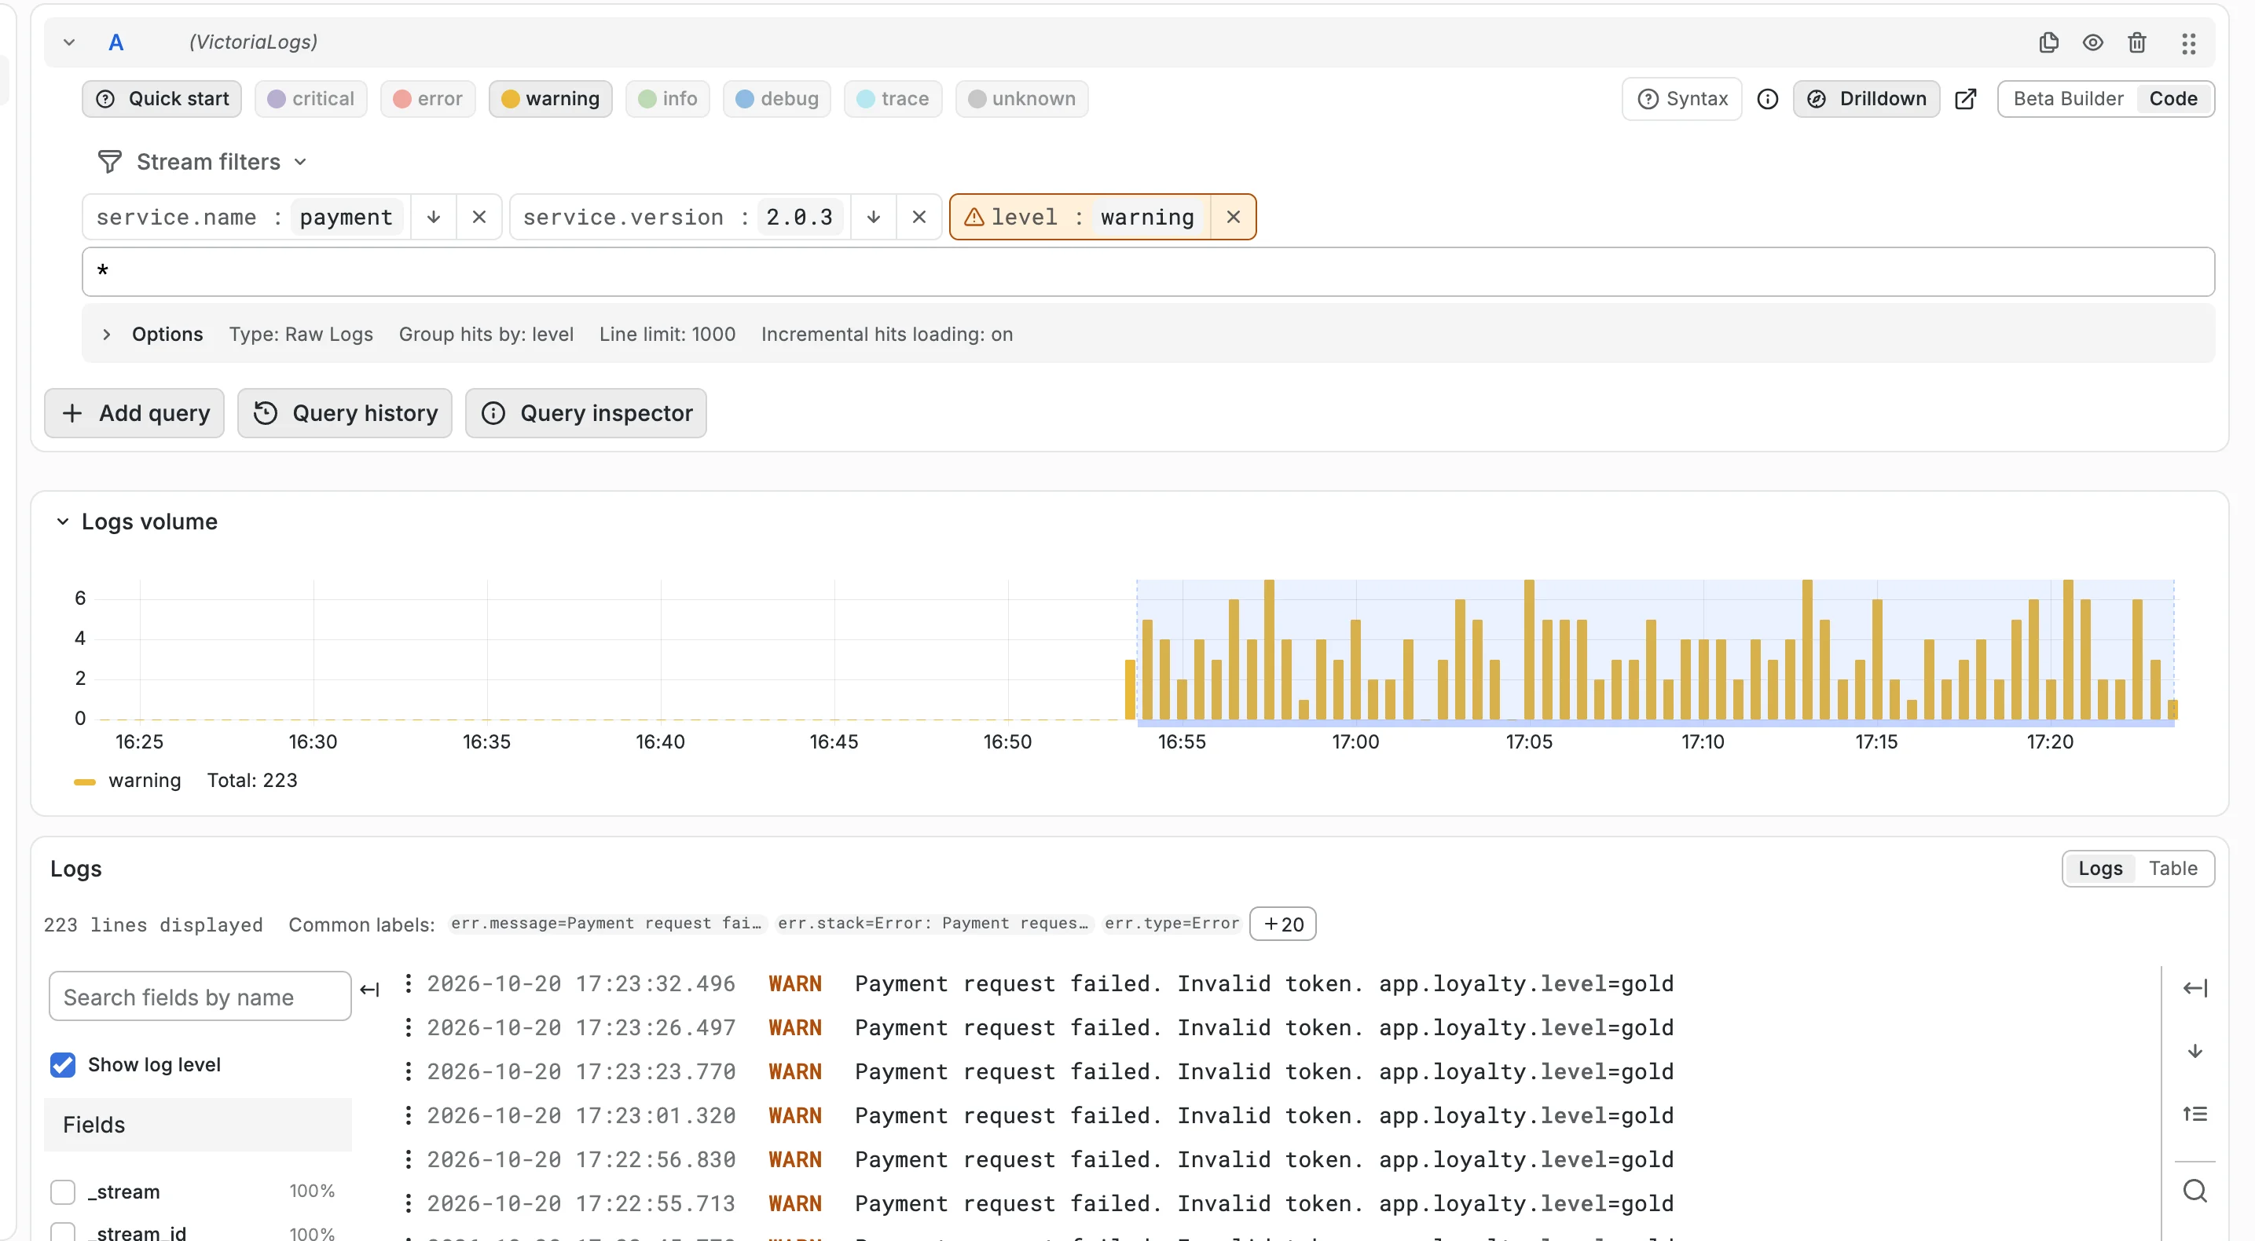Open menu for the 17:22:56.830 log line
2255x1241 pixels.
tap(408, 1159)
